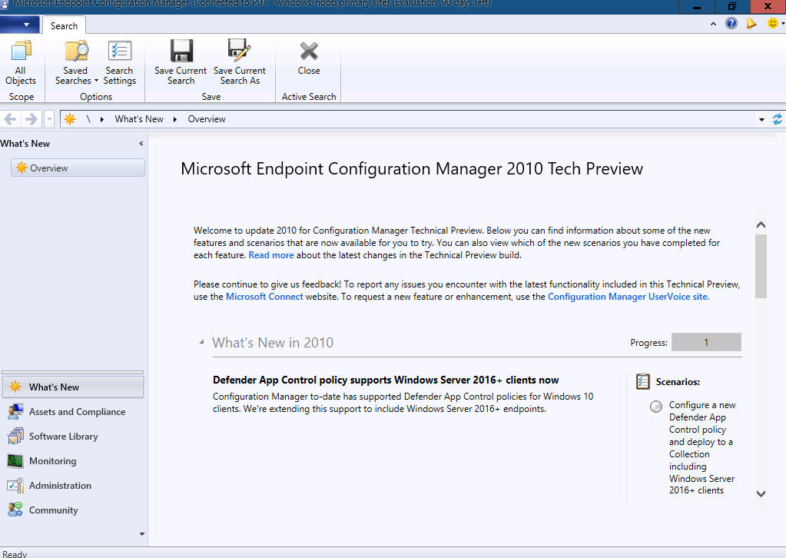Open the Microsoft Connect link
Screen dimensions: 786x558
pos(264,297)
